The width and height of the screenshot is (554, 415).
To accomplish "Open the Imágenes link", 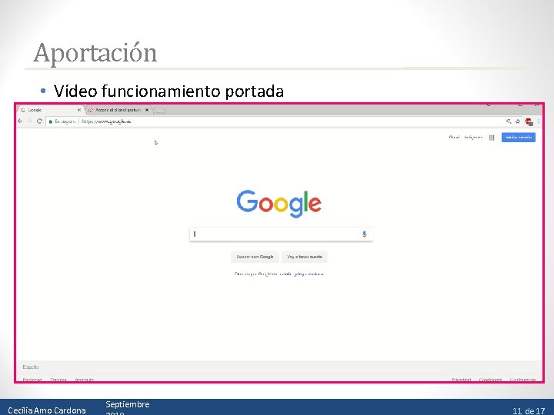I will point(473,138).
